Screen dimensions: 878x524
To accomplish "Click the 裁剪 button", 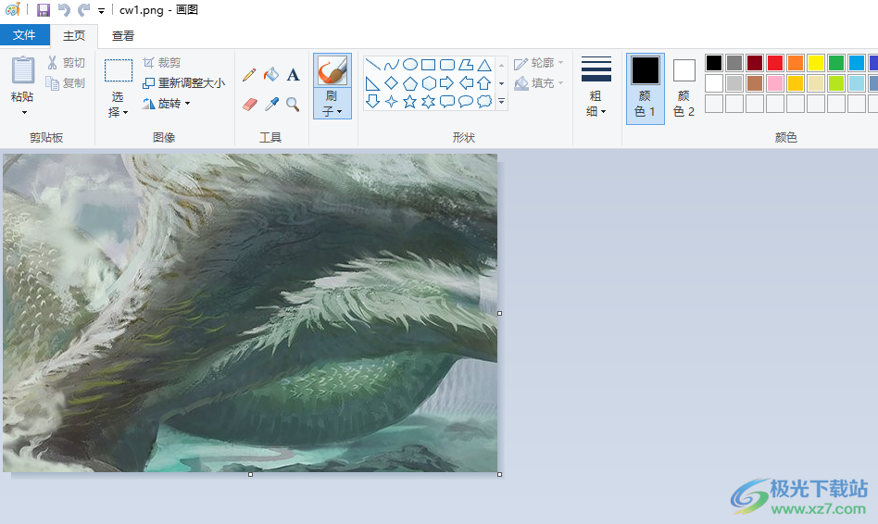I will (161, 63).
